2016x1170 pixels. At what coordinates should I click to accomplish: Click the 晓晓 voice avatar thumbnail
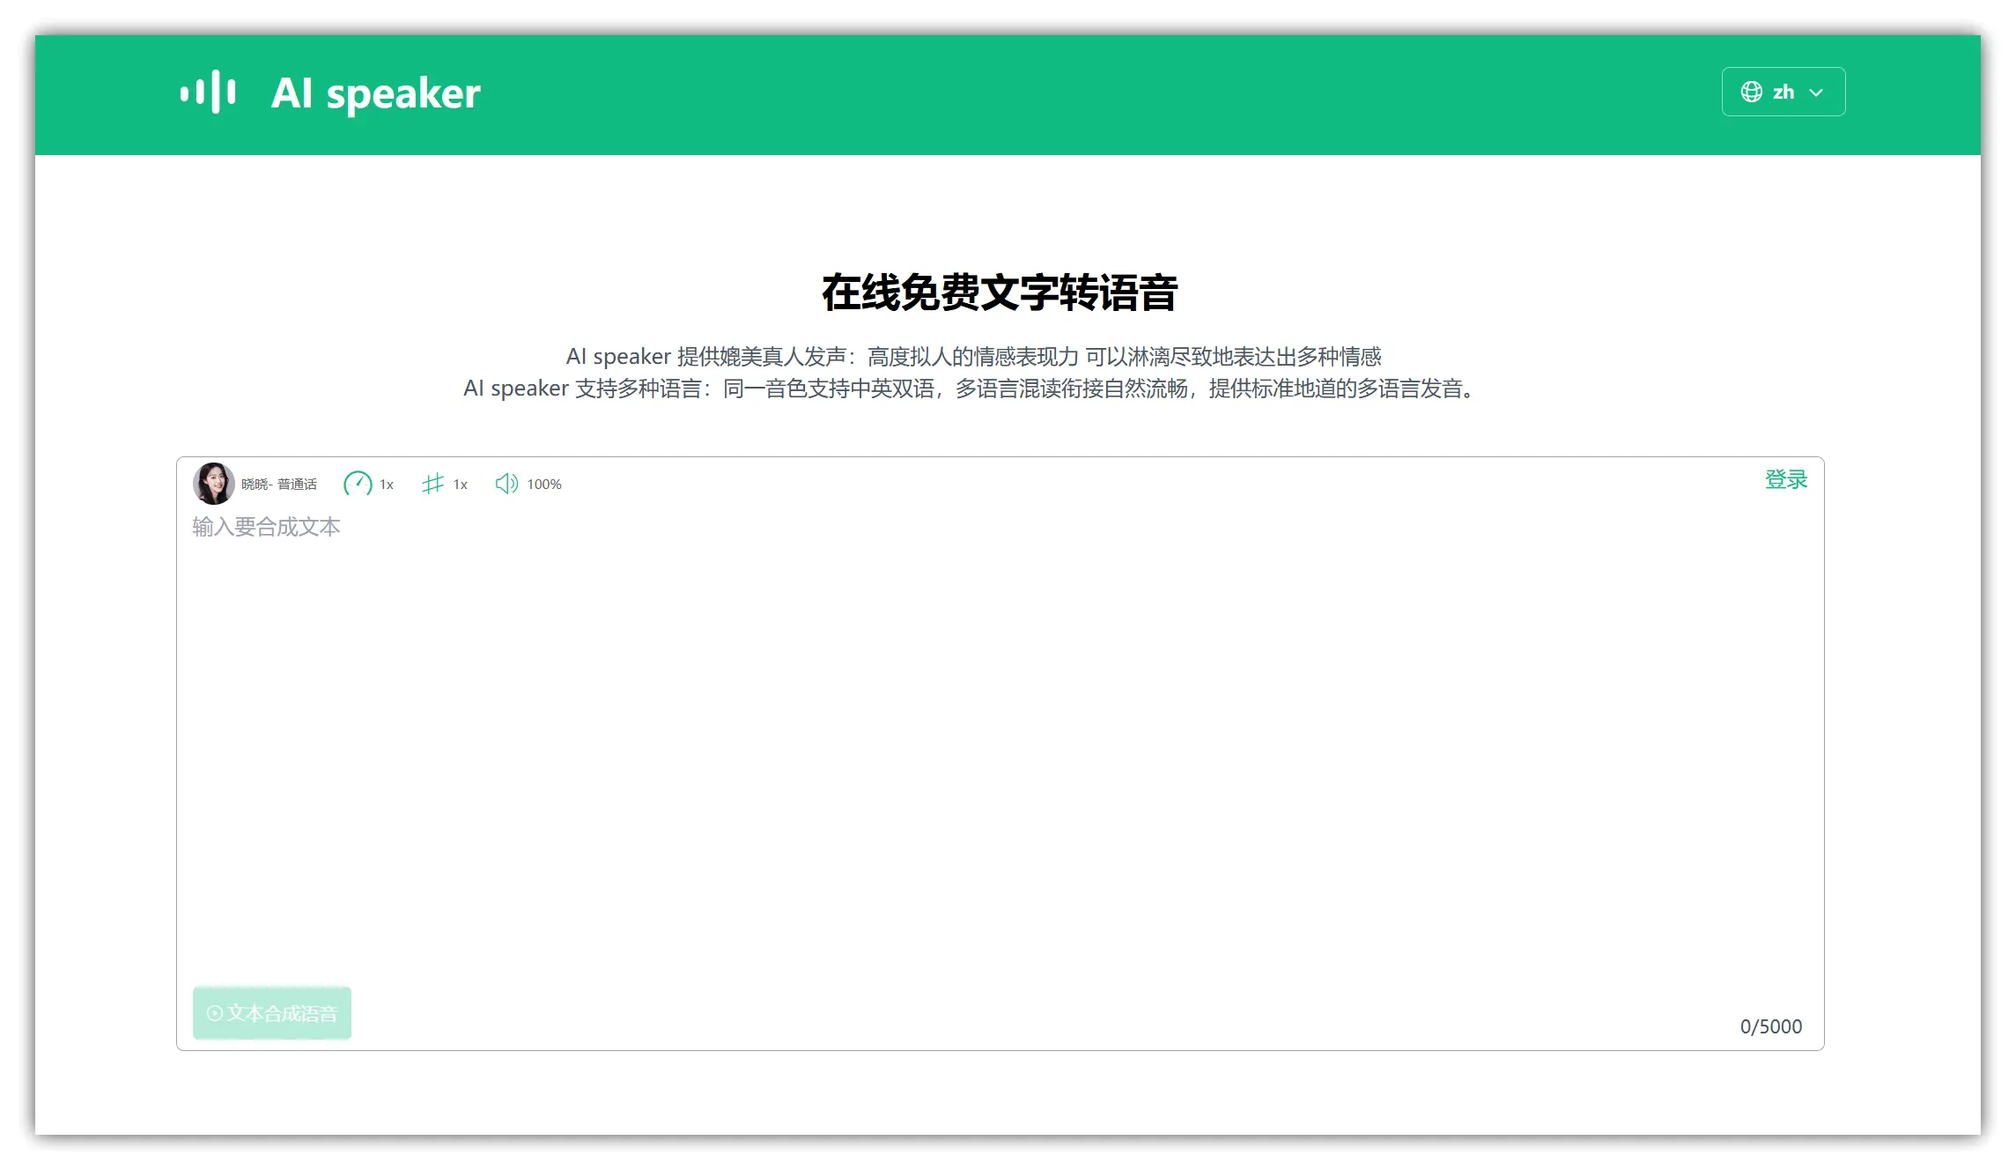point(214,484)
